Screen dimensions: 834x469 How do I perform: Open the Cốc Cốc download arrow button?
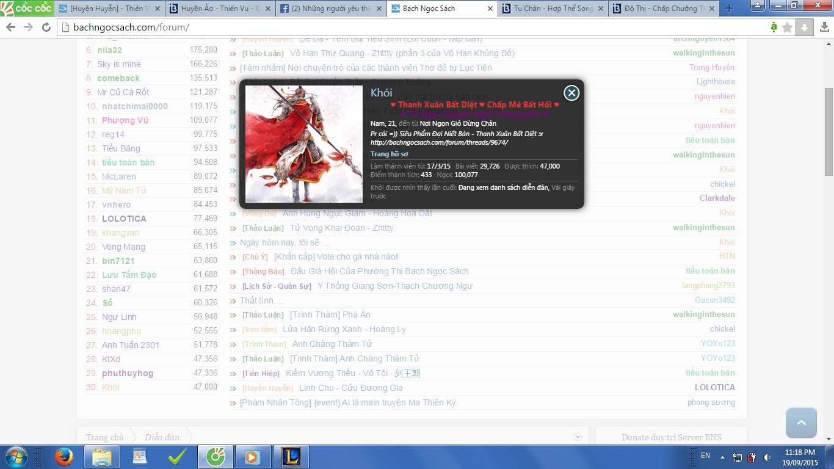click(x=805, y=27)
